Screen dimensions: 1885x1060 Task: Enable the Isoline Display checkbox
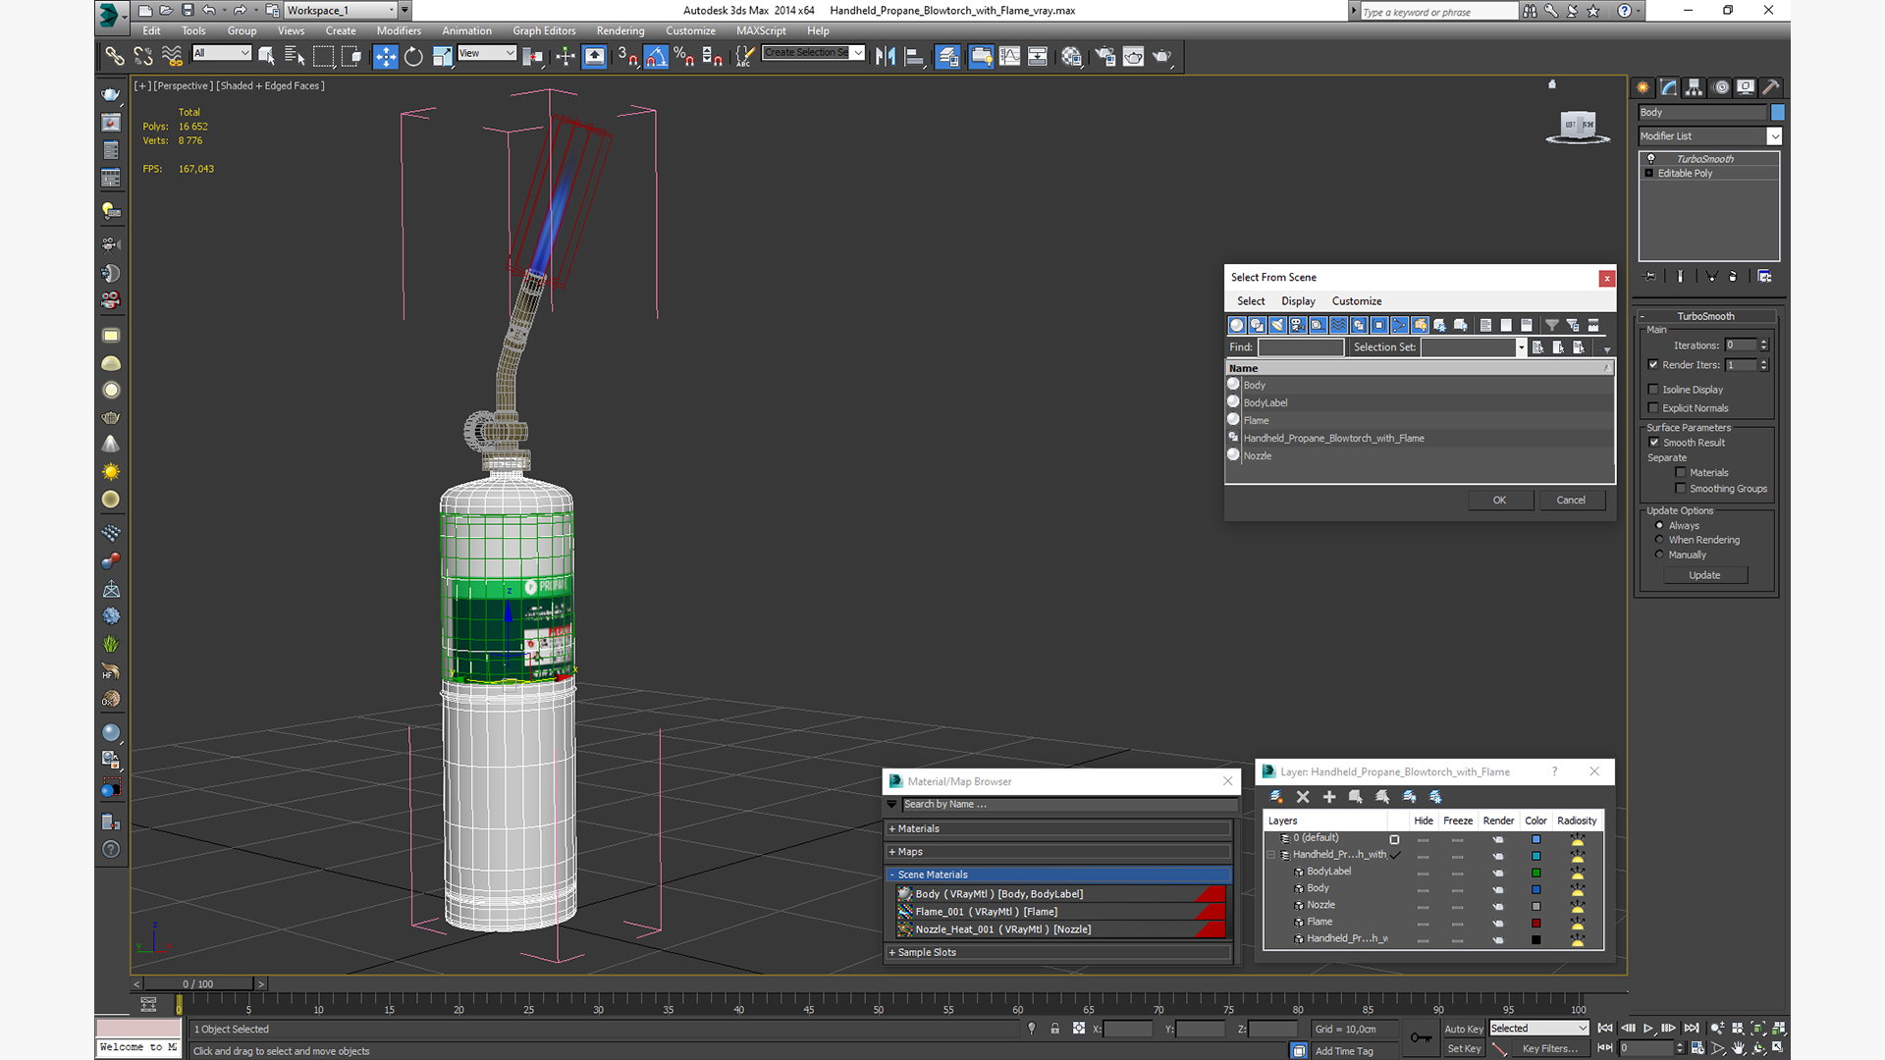tap(1653, 390)
